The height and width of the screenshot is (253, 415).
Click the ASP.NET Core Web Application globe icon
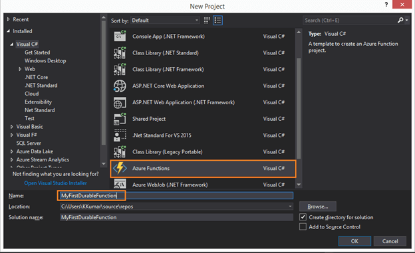pyautogui.click(x=120, y=86)
